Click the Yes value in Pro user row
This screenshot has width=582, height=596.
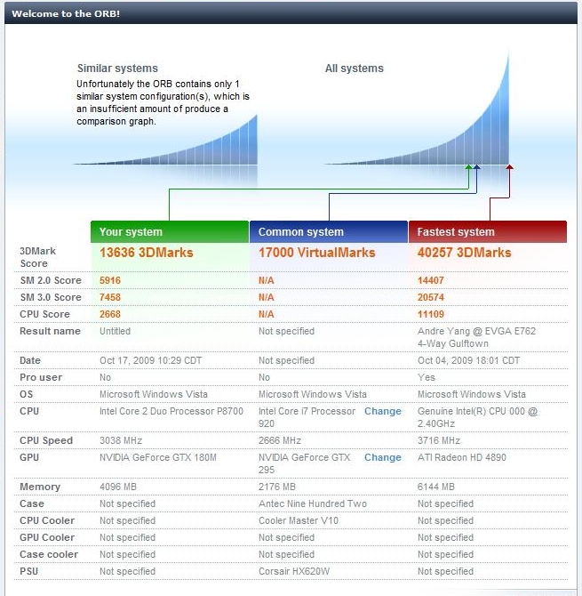click(x=427, y=377)
